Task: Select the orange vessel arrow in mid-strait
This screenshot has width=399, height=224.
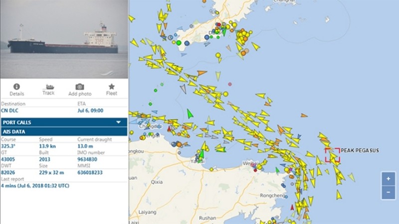Action: (202, 73)
